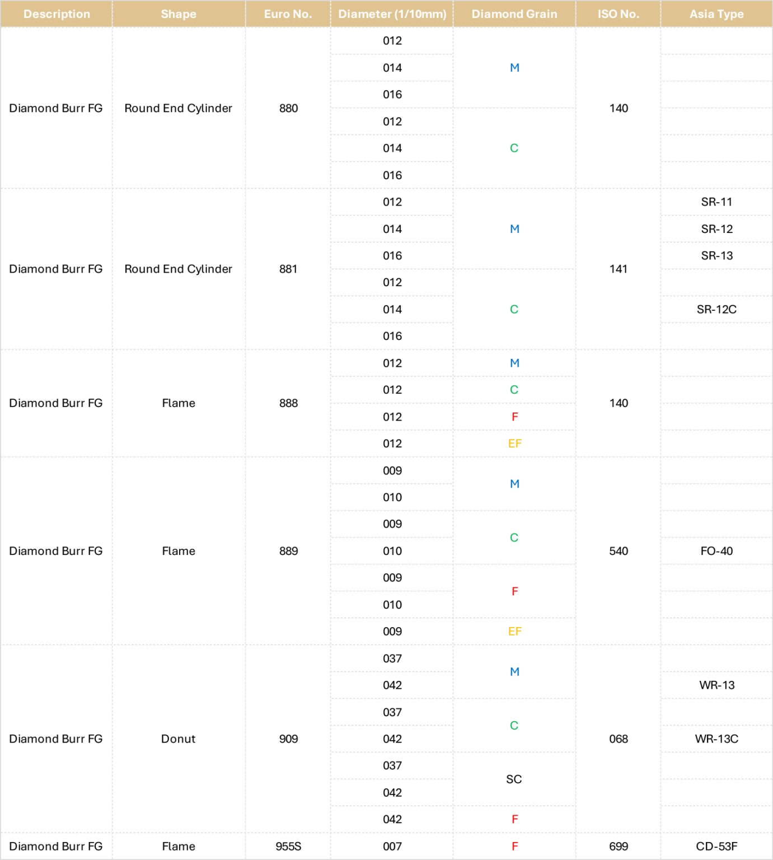Select the Euro No. column header
This screenshot has height=860, width=773.
[288, 14]
